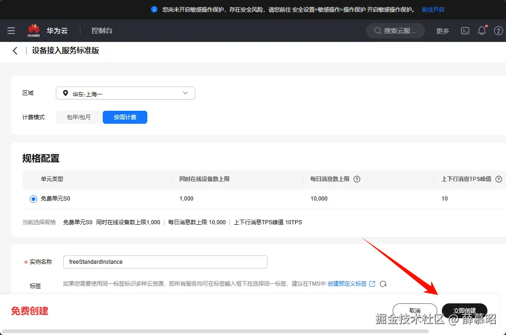Click the blue info icon in top banner
Image resolution: width=506 pixels, height=335 pixels.
tap(154, 9)
